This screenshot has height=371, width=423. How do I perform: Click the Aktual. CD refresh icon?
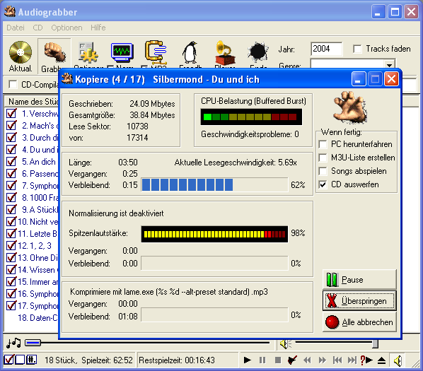click(x=21, y=52)
